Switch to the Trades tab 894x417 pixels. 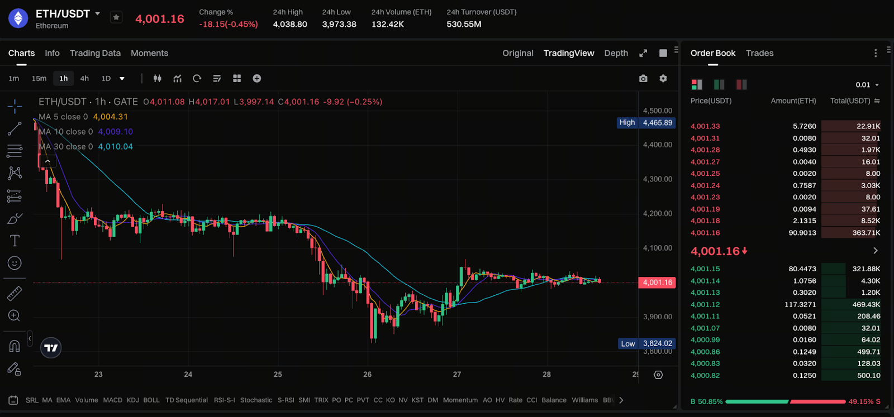(x=759, y=53)
